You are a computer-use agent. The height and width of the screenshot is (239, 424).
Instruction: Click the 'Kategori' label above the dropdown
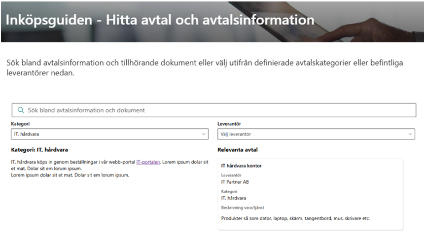(20, 124)
